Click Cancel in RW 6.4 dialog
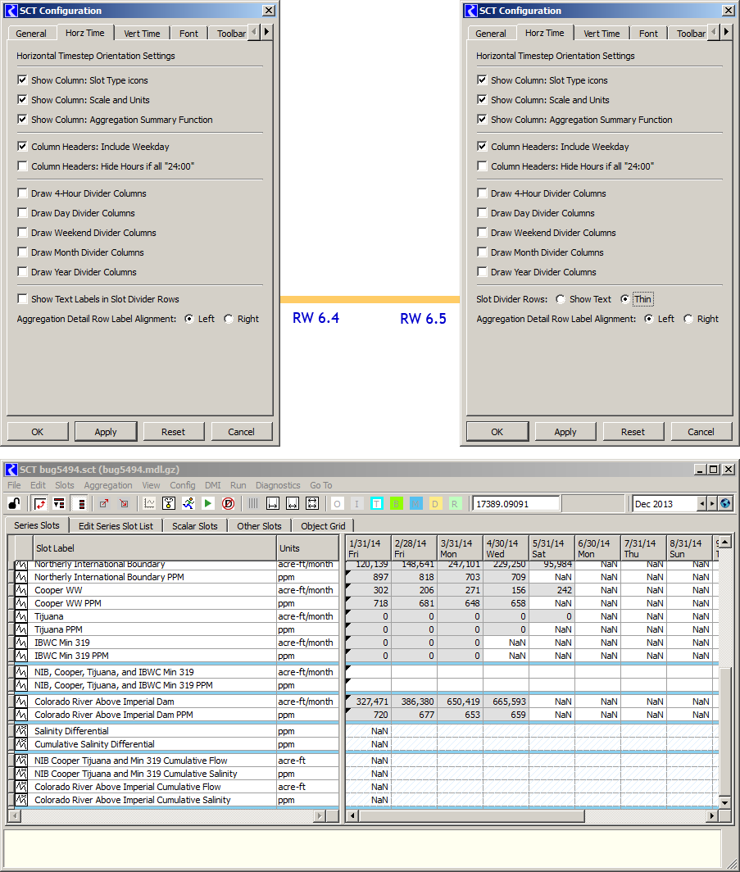Viewport: 740px width, 872px height. click(241, 432)
